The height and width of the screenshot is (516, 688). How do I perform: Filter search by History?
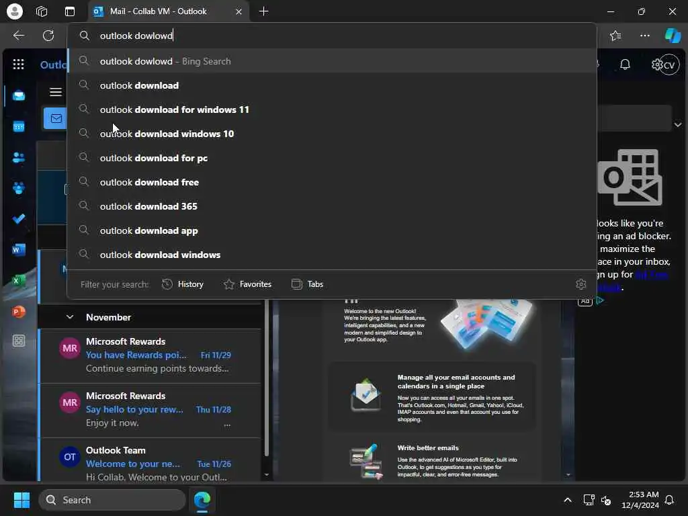pos(183,284)
